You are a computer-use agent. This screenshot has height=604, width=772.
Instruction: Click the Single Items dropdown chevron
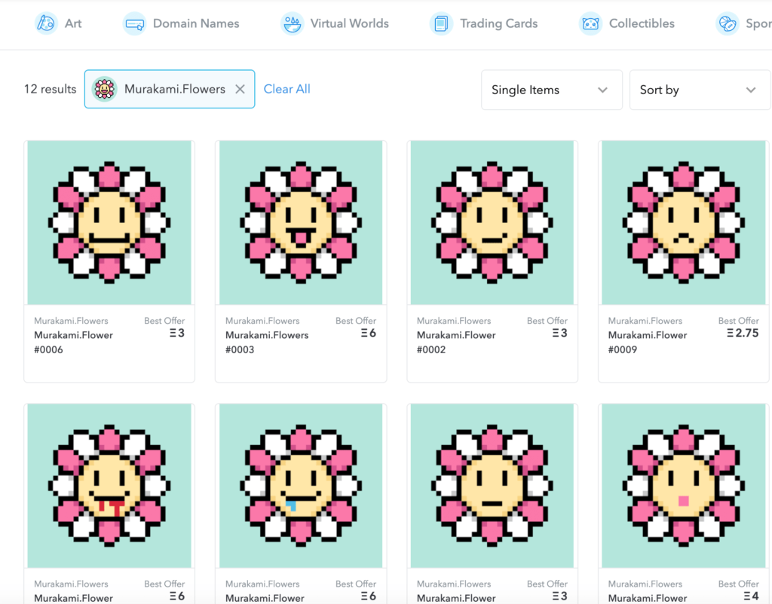click(602, 90)
